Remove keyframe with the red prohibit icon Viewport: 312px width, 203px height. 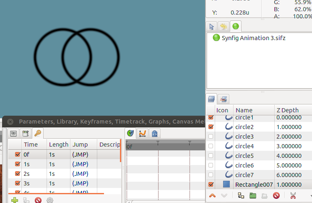38,200
